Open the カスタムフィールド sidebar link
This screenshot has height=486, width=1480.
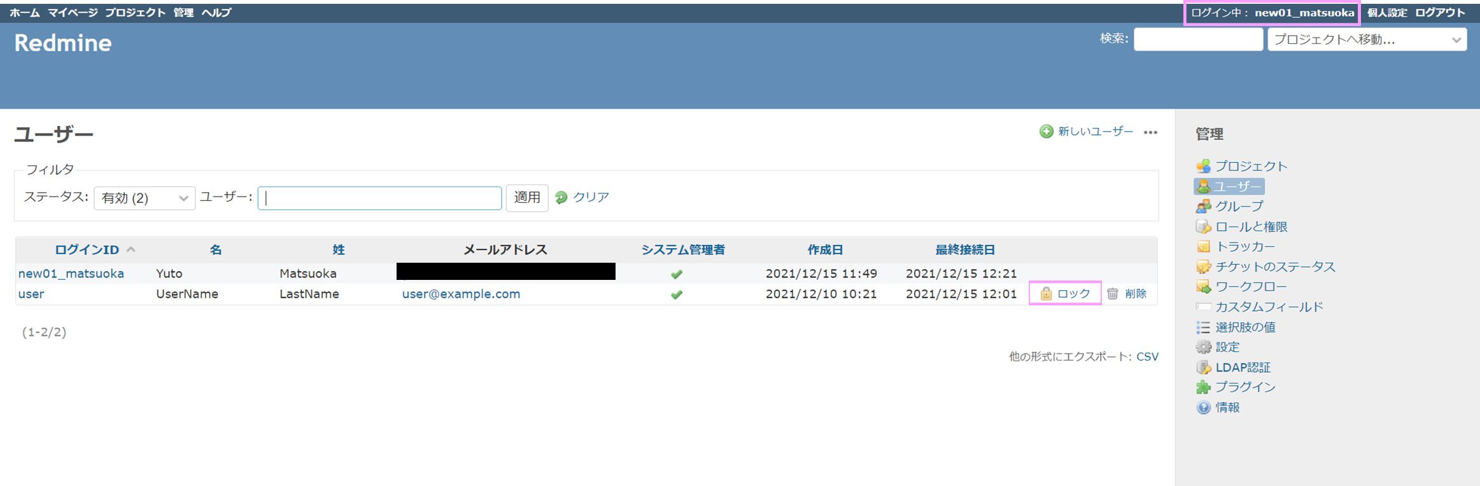pos(1269,307)
